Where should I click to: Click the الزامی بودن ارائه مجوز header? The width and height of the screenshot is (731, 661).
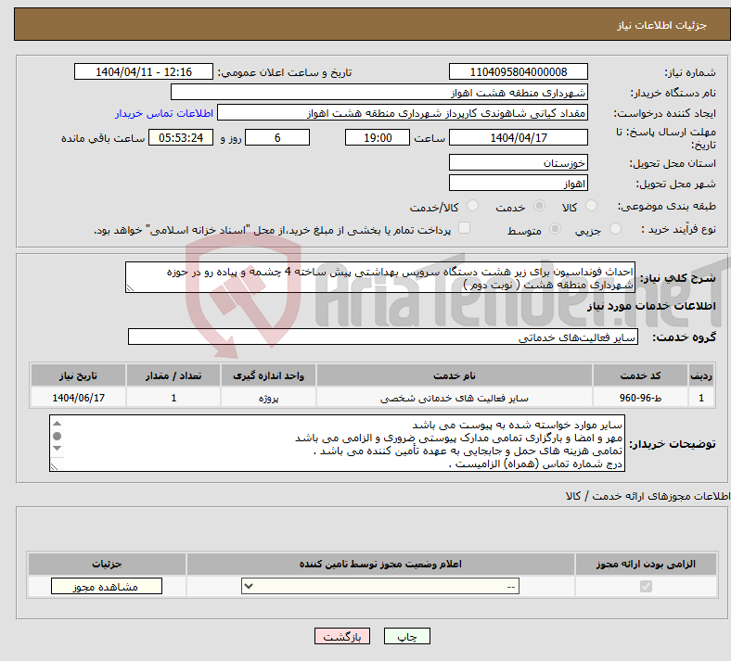pos(647,564)
